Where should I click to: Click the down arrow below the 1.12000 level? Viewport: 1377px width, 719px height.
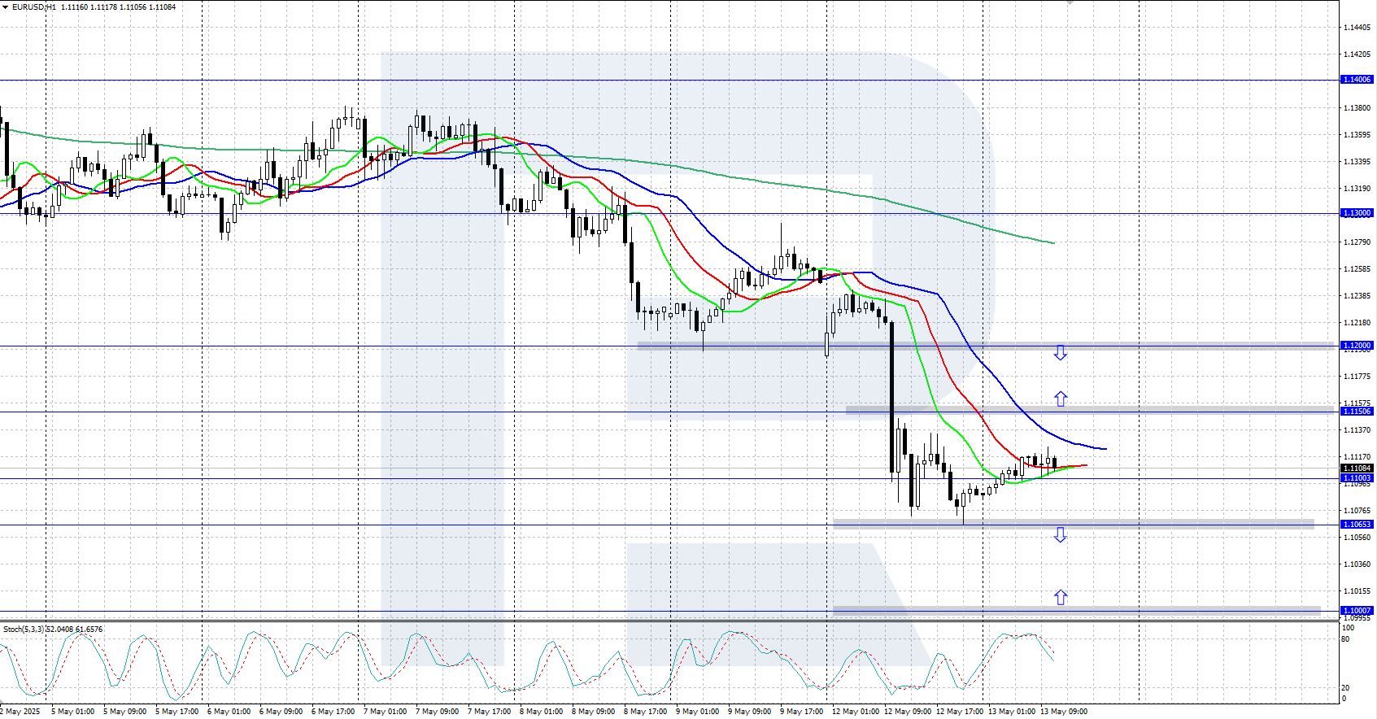[1060, 353]
